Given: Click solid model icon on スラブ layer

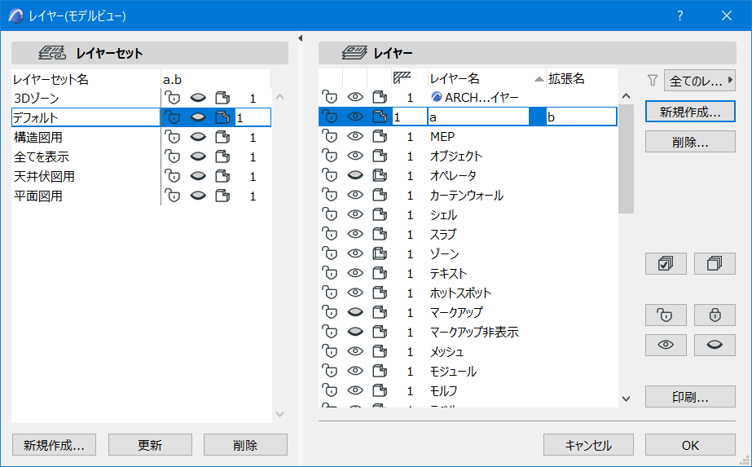Looking at the screenshot, I should [380, 234].
